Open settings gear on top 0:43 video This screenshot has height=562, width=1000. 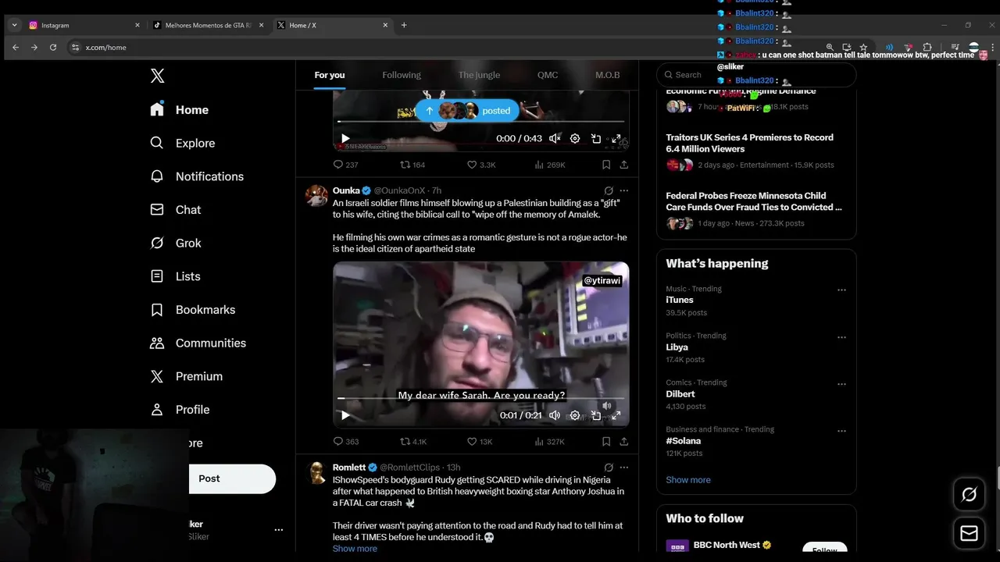[x=575, y=138]
